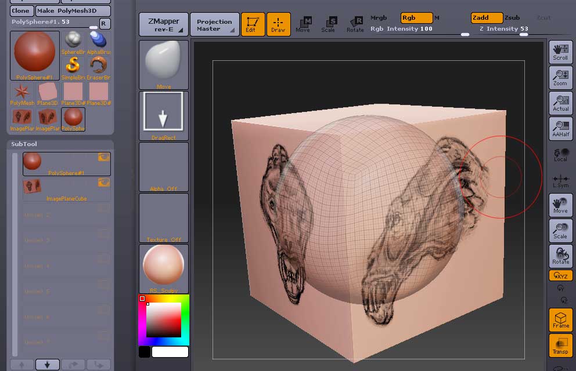Select the last Plane3D# tool

coord(99,94)
